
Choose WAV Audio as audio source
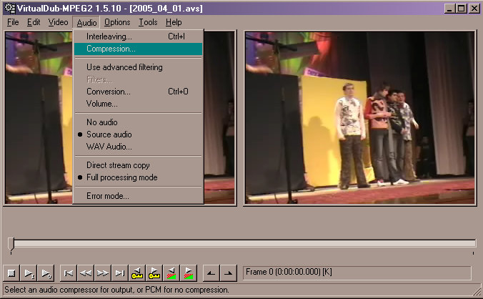click(109, 147)
